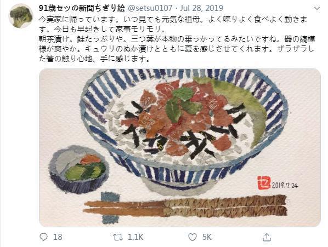
Task: Click the tweet body text
Action: 177,39
